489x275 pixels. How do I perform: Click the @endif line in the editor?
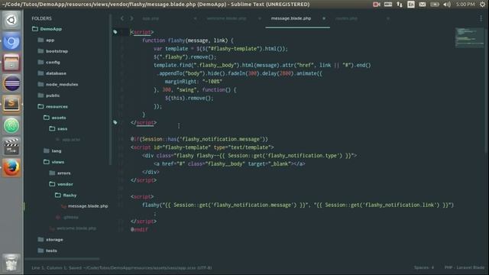coord(139,229)
